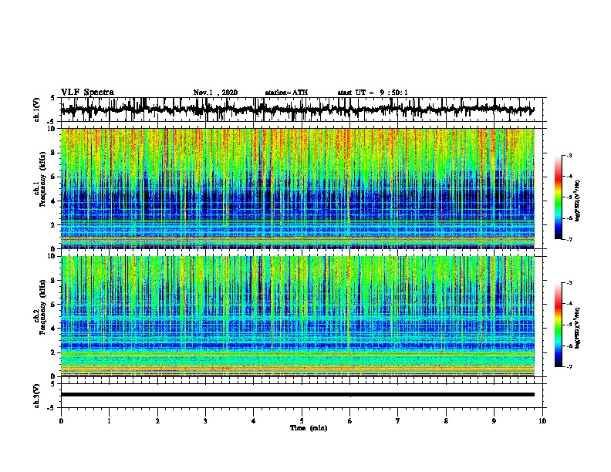This screenshot has height=472, width=611.
Task: Click time axis tick label "3"
Action: 205,421
